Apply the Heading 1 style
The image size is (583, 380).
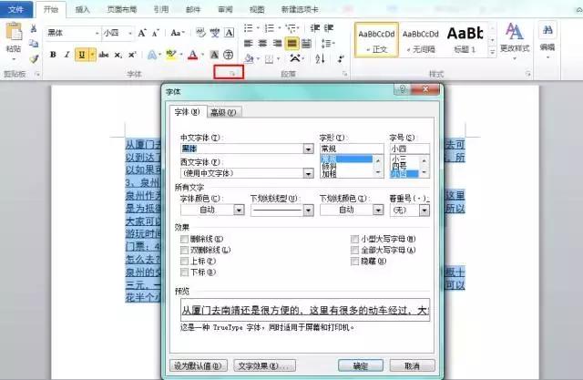click(465, 40)
